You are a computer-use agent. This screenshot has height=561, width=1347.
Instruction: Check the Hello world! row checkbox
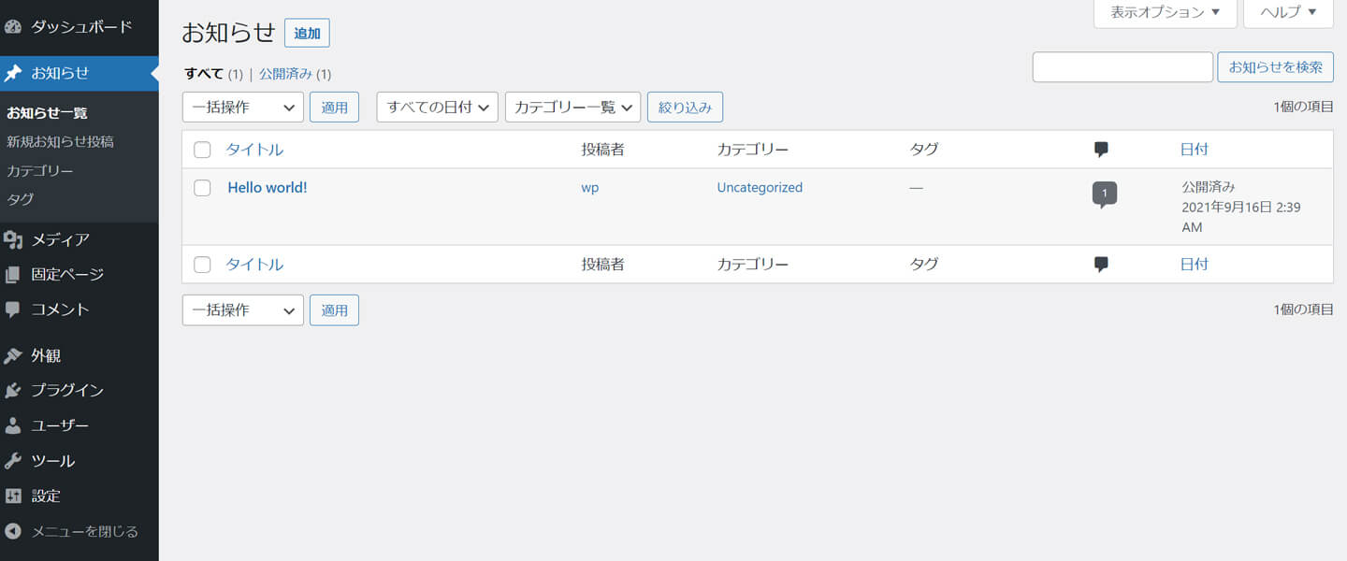coord(202,188)
